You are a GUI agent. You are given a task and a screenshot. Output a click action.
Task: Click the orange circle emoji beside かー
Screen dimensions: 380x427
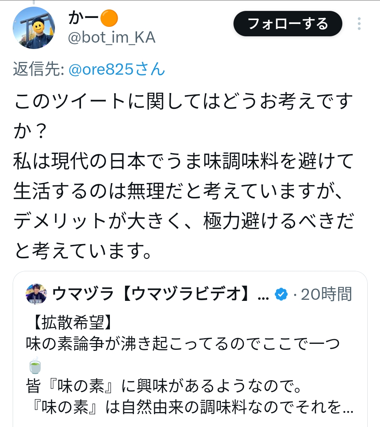(109, 18)
